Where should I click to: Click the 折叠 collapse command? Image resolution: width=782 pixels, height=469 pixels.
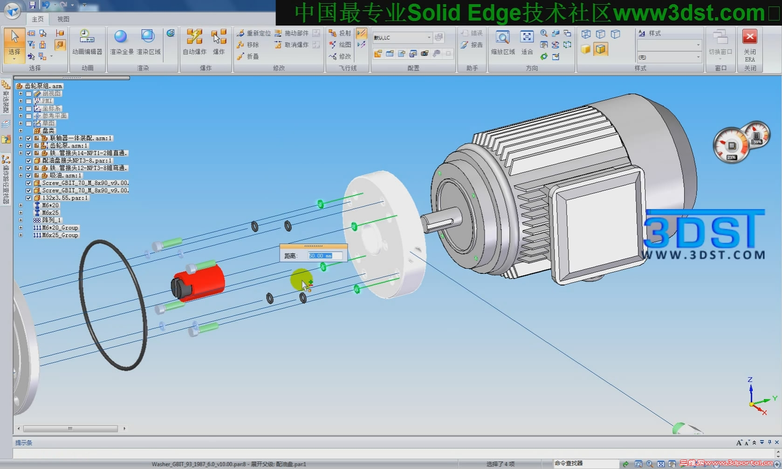pyautogui.click(x=248, y=56)
